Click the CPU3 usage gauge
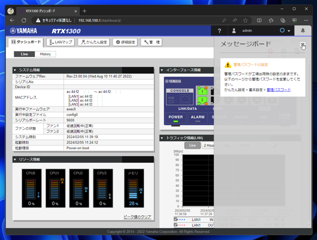Screen dimensions: 317x240 click(103, 188)
